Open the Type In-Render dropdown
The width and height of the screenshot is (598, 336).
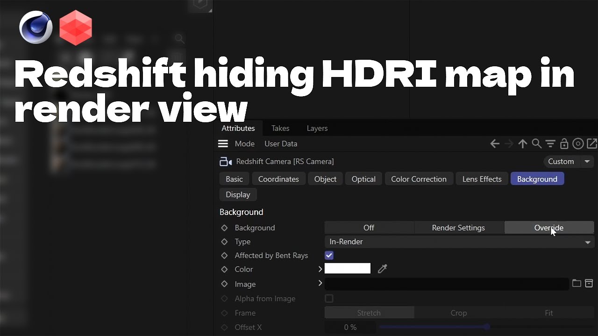pos(459,242)
